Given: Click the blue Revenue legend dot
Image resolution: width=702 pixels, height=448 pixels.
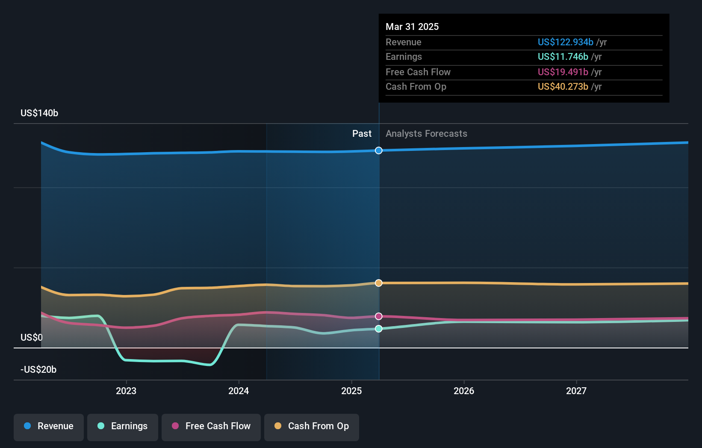Looking at the screenshot, I should (27, 426).
